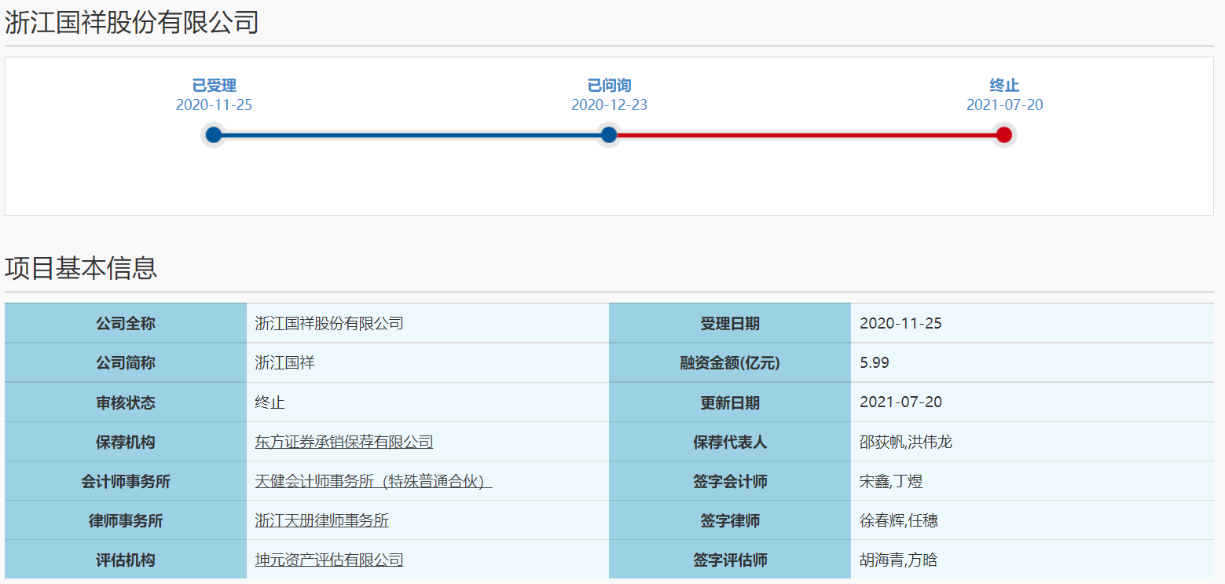This screenshot has width=1225, height=584.
Task: Open the 坤元资产评估有限公司 link
Action: click(329, 560)
